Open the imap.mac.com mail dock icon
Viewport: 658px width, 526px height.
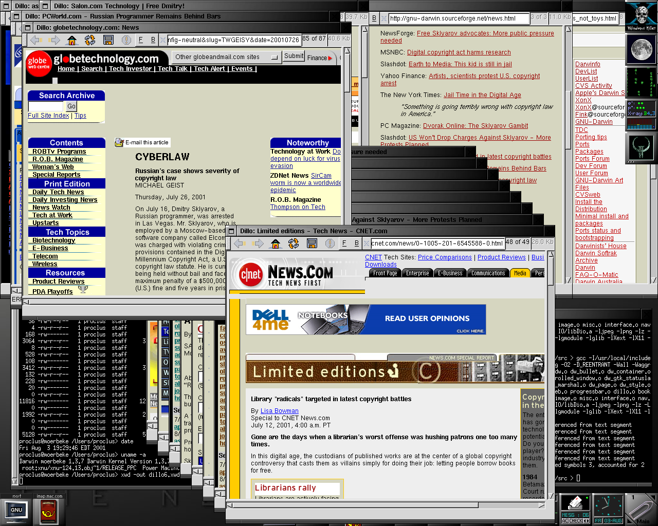[49, 511]
